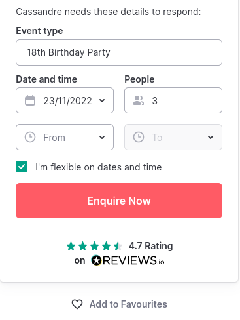Image resolution: width=240 pixels, height=320 pixels.
Task: Click the calendar icon in date field
Action: coord(30,100)
